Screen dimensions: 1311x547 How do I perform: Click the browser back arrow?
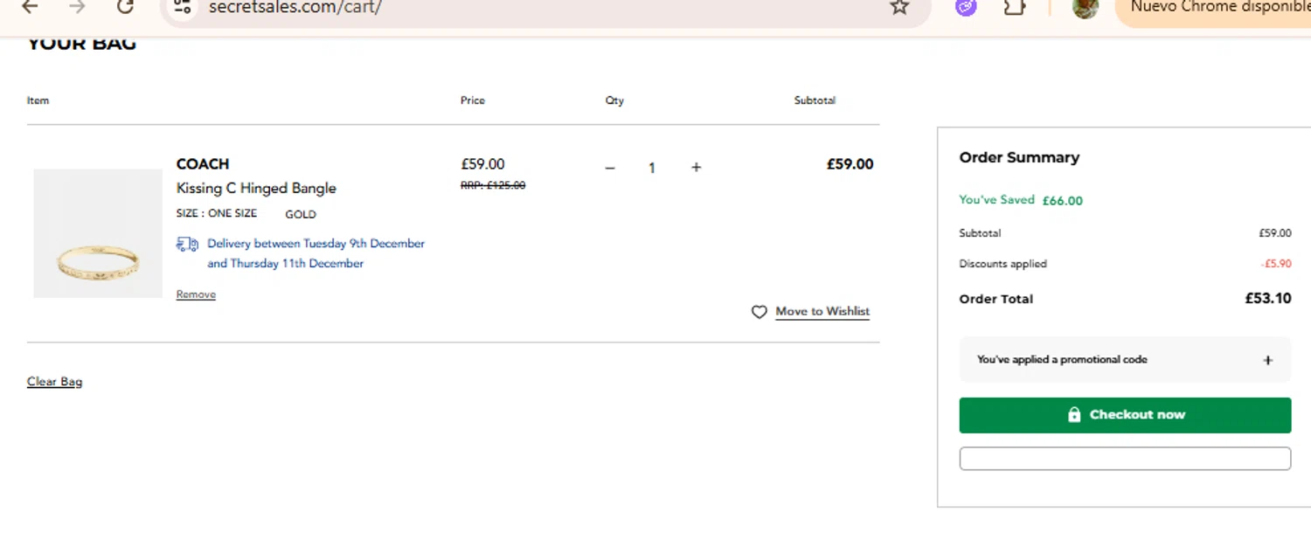(30, 7)
